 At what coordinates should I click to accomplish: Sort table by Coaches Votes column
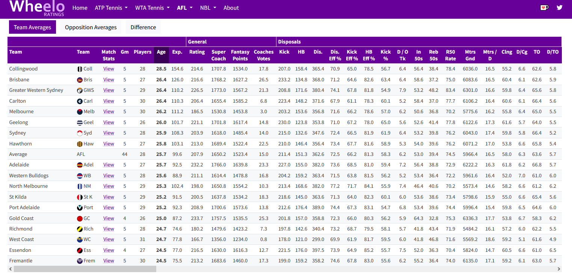[264, 55]
